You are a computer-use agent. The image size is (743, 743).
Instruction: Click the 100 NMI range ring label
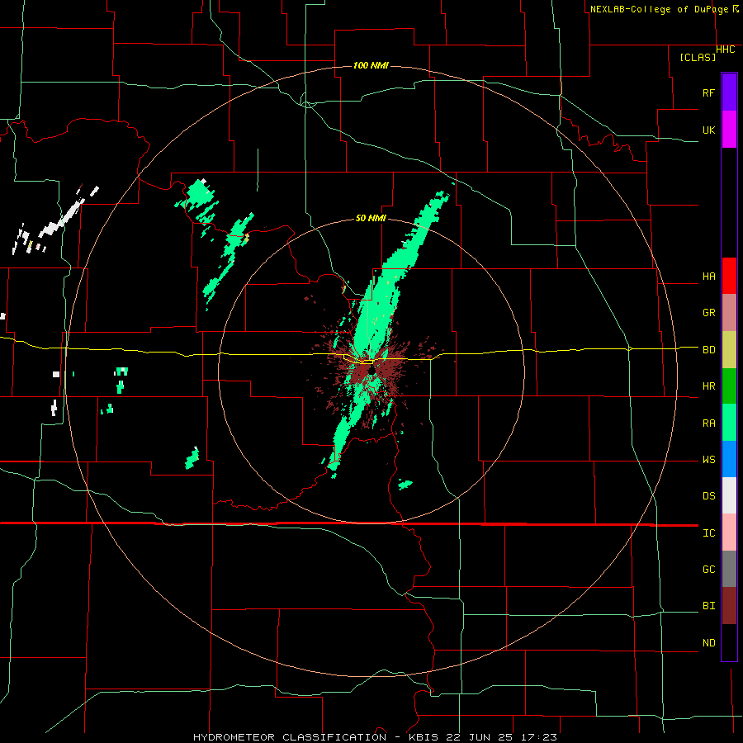(x=371, y=65)
